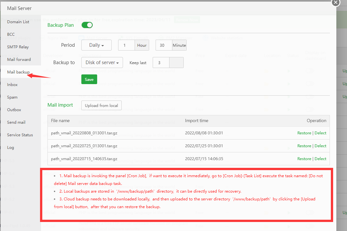Select file name path_vmail_20220725_013001.tar.gz
Viewport: 347px width, 231px height.
[84, 146]
